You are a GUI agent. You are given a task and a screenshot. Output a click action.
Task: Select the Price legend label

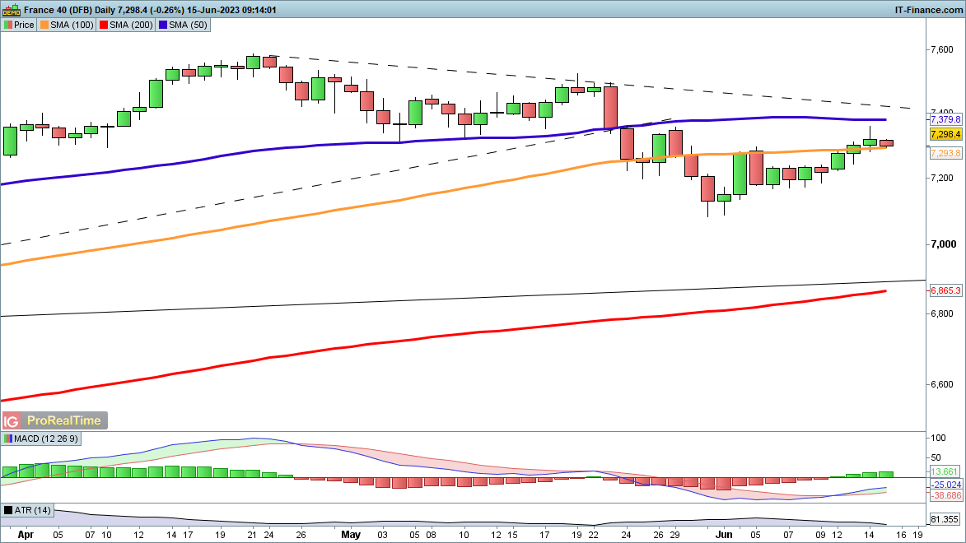pos(24,25)
